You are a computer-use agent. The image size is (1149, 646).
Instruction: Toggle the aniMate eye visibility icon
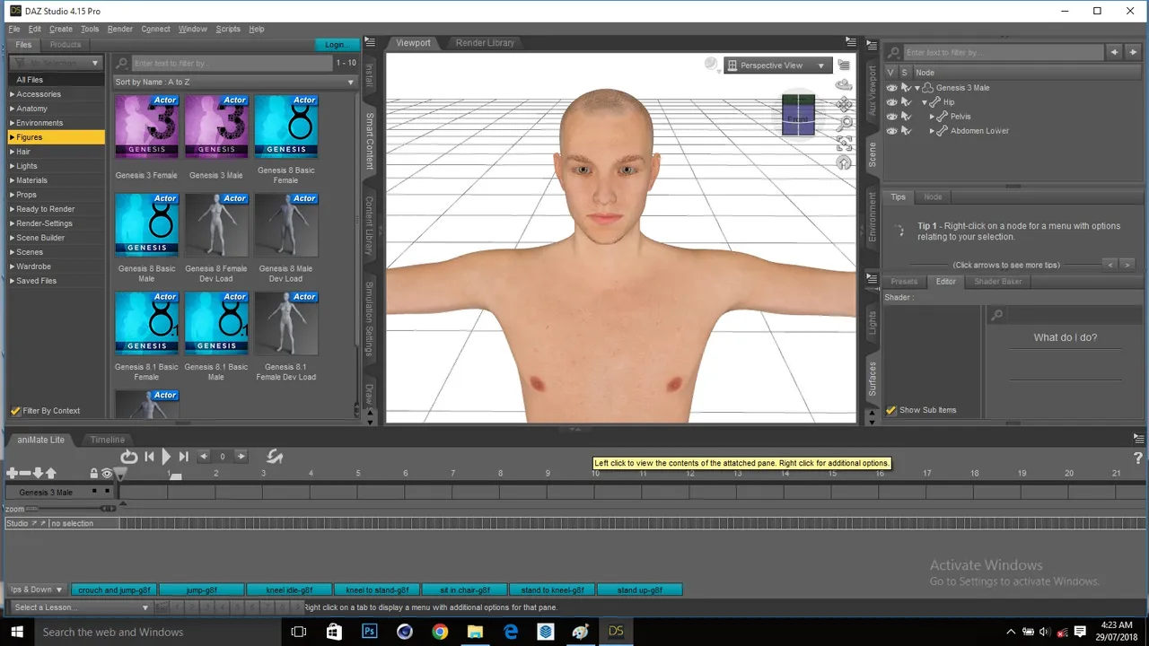pyautogui.click(x=107, y=473)
